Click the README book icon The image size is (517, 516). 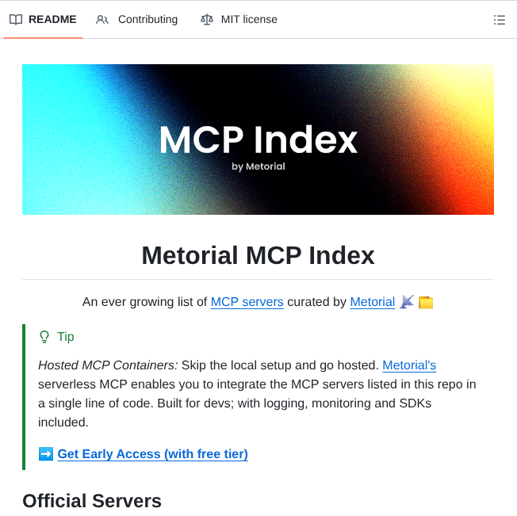click(x=16, y=20)
